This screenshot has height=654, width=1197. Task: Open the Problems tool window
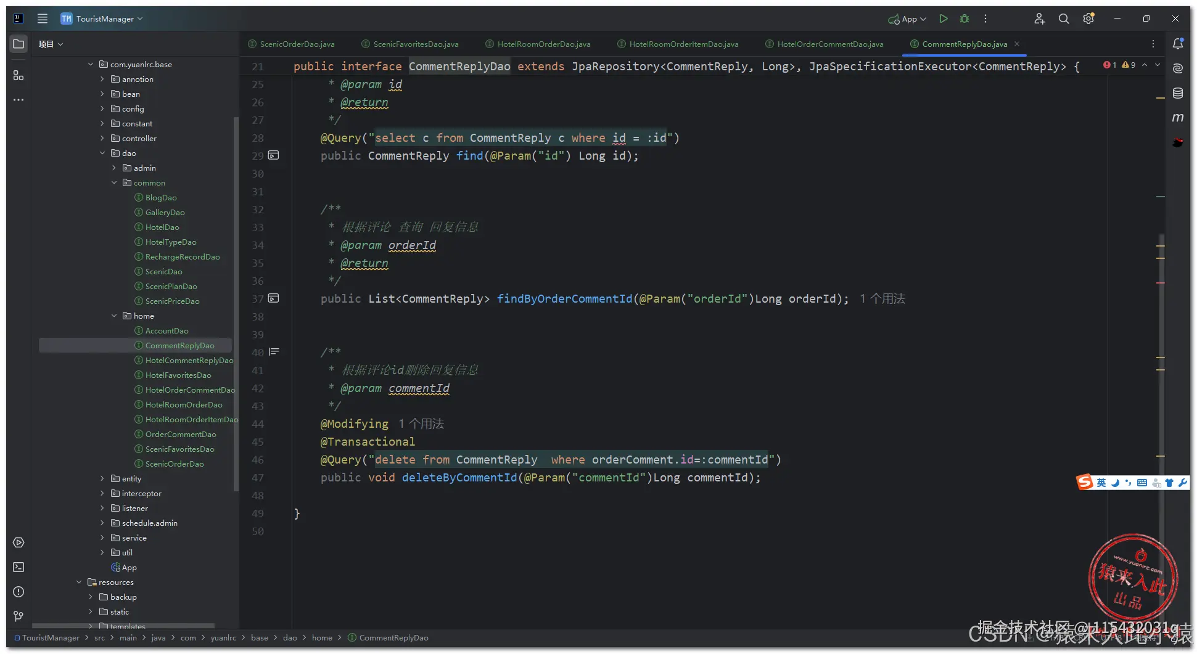click(x=19, y=592)
